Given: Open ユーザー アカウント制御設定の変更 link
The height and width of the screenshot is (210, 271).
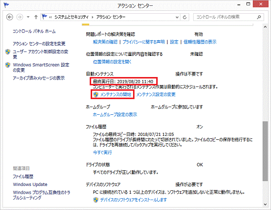Looking at the screenshot, I should coord(40,54).
